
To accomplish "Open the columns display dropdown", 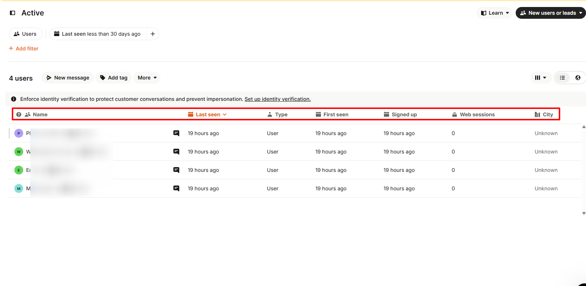I will point(540,78).
